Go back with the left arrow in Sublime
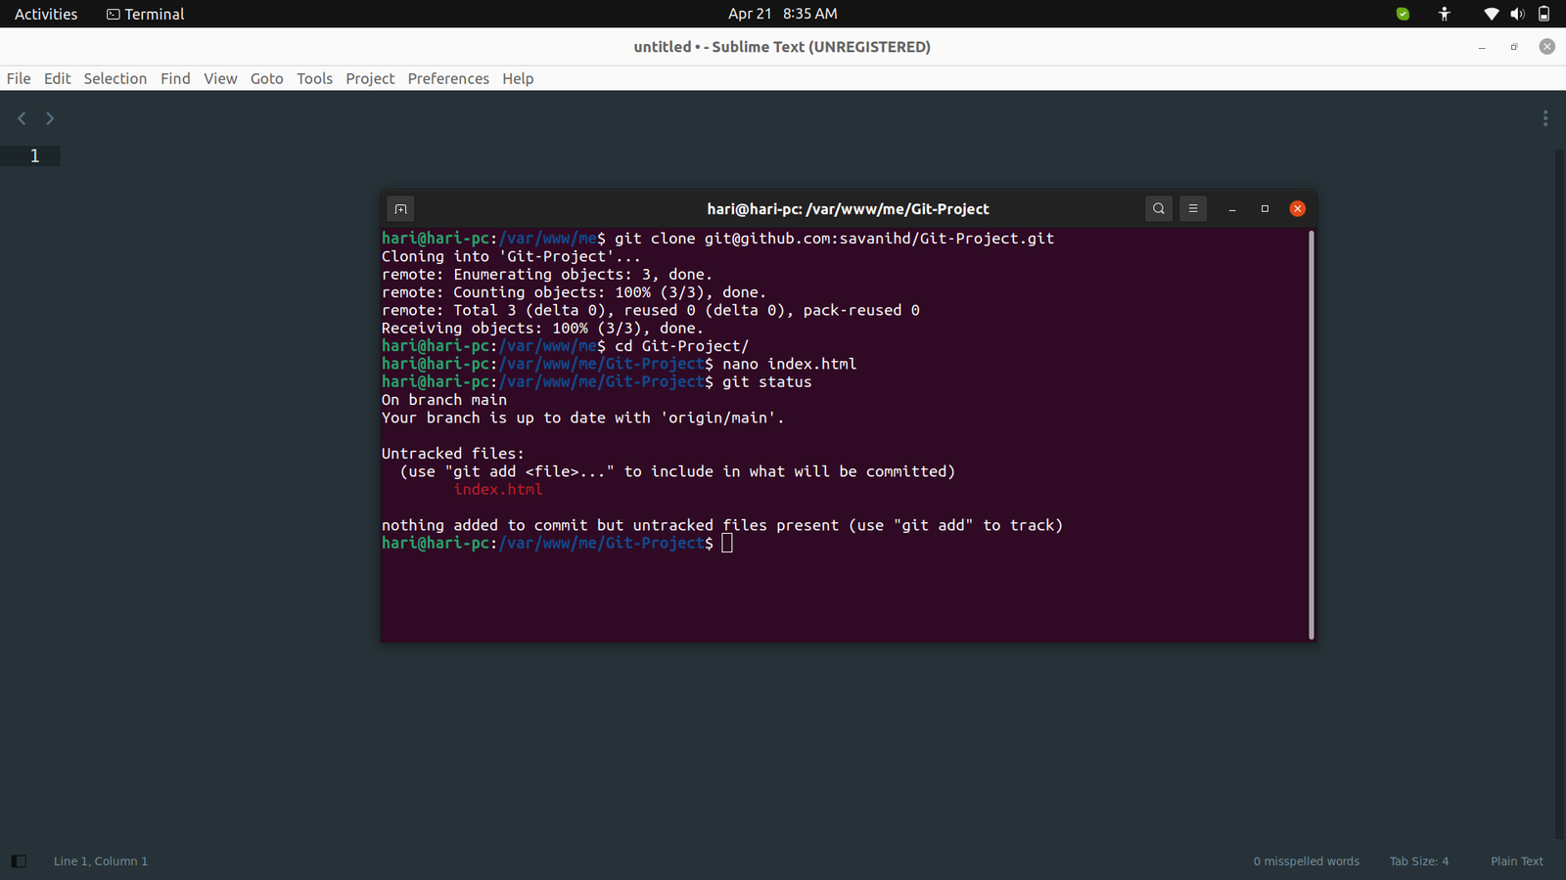Viewport: 1566px width, 880px height. [x=22, y=118]
